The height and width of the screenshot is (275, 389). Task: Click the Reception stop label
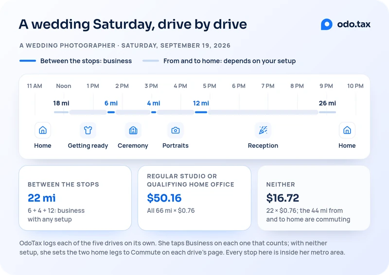coord(263,146)
